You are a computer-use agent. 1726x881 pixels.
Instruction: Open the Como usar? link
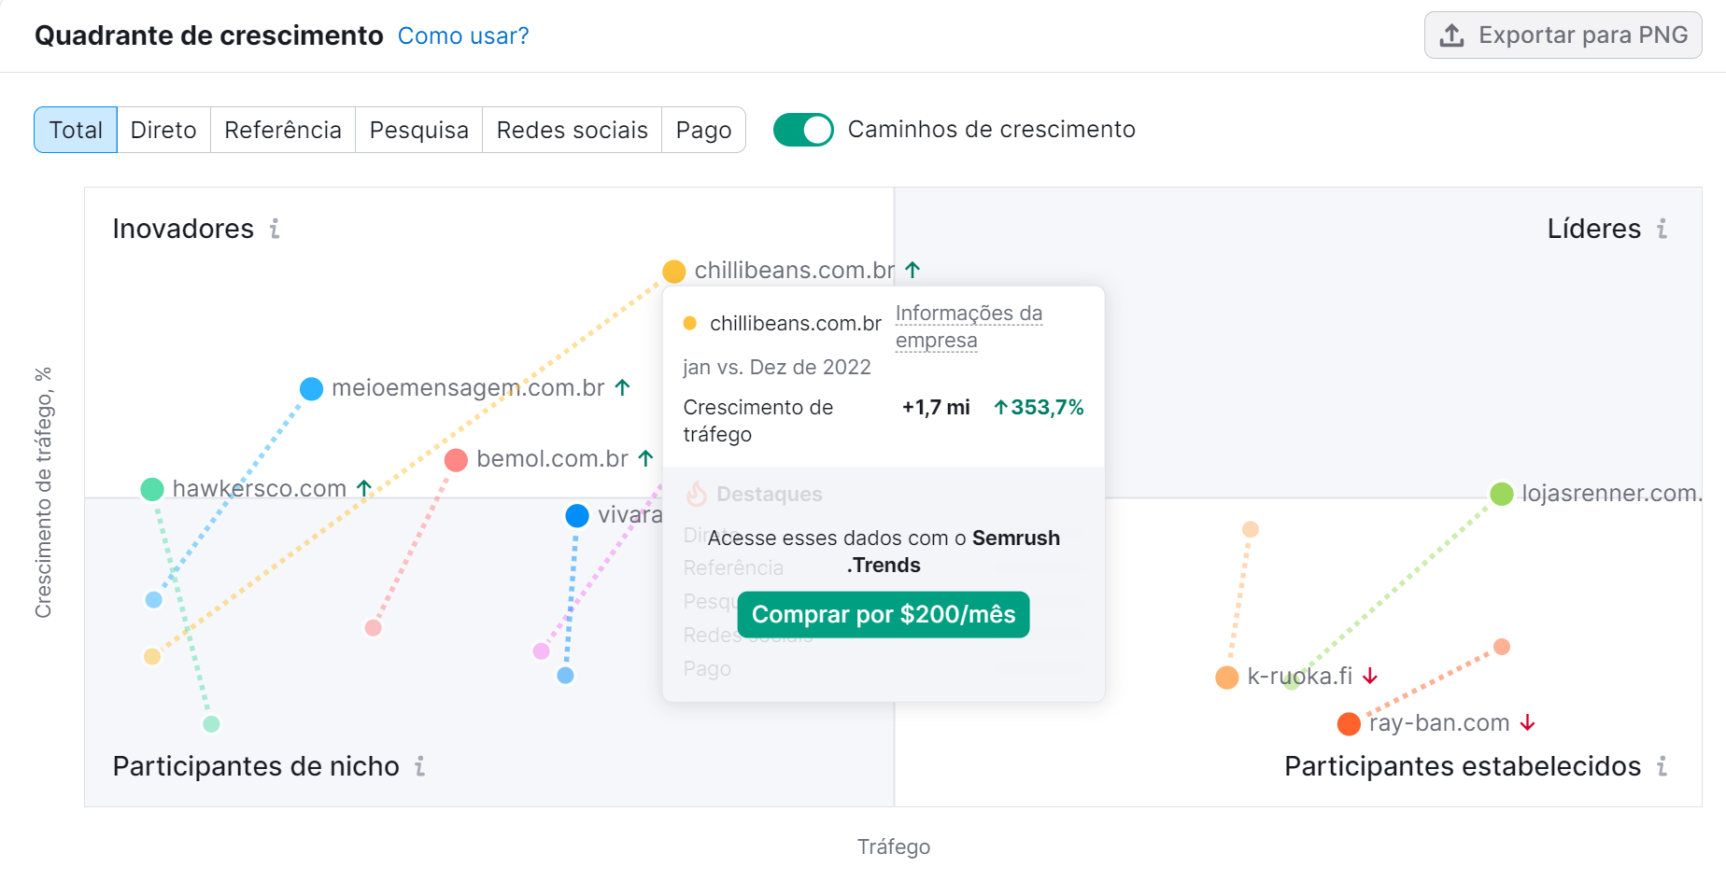463,35
